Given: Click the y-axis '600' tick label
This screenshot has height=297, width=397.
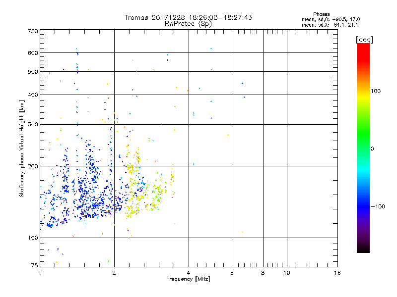Looking at the screenshot, I should coord(33,53).
